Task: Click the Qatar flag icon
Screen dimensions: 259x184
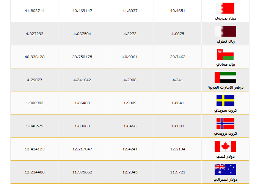Action: 225,31
